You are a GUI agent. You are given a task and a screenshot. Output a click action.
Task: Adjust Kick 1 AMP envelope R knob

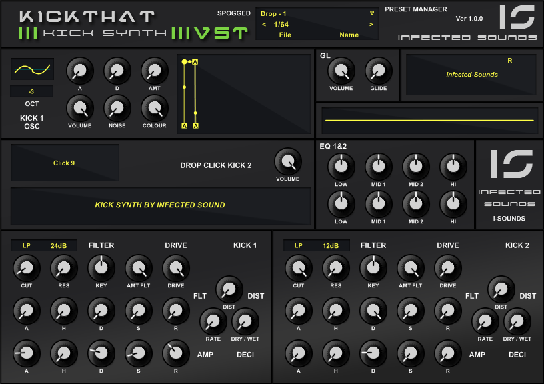pyautogui.click(x=176, y=353)
